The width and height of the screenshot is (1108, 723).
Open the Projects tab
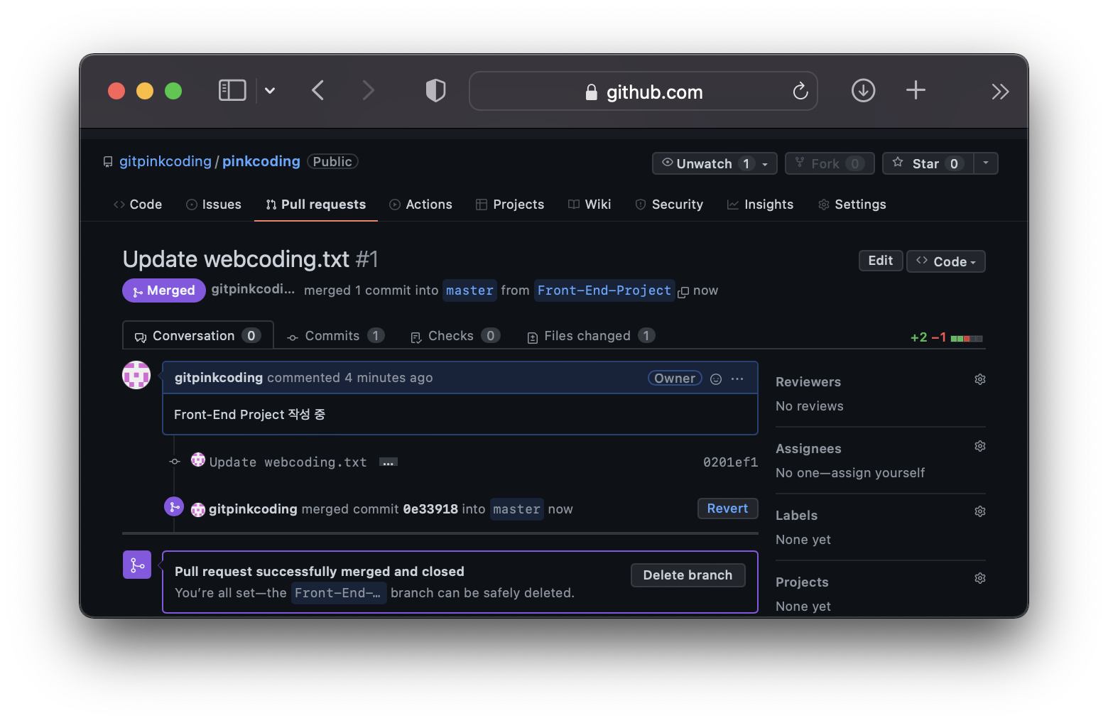pyautogui.click(x=510, y=205)
